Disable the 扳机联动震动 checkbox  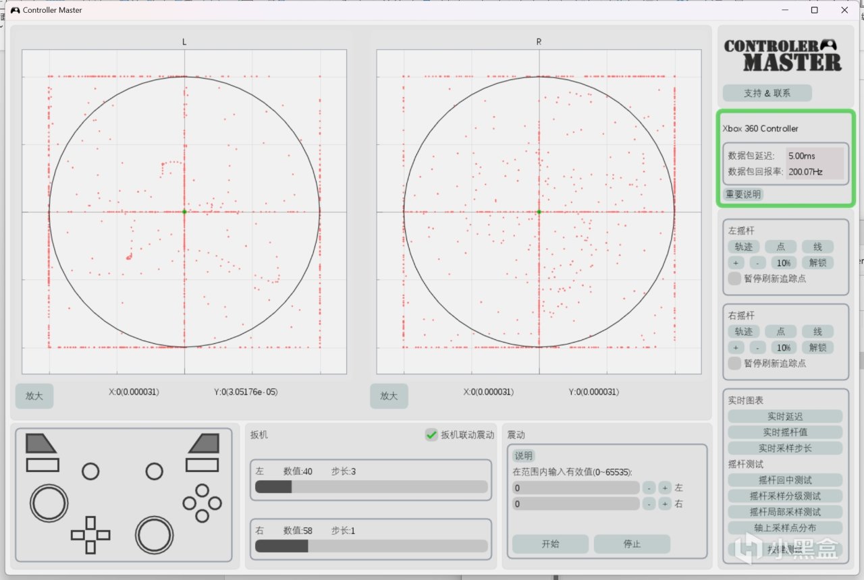coord(431,435)
